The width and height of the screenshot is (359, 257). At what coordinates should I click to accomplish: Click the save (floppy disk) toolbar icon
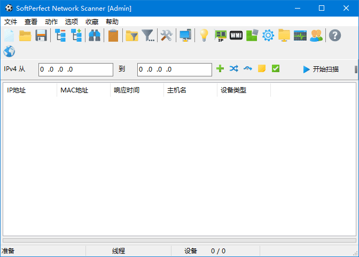(41, 36)
